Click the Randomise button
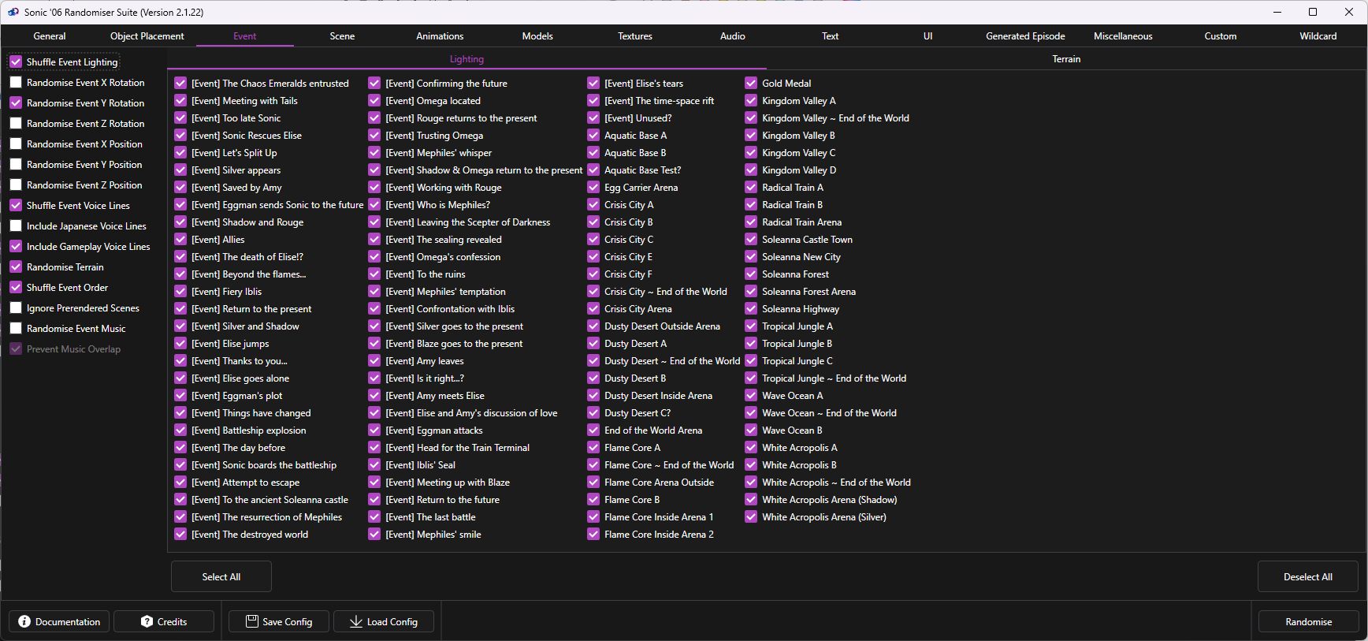 tap(1309, 621)
